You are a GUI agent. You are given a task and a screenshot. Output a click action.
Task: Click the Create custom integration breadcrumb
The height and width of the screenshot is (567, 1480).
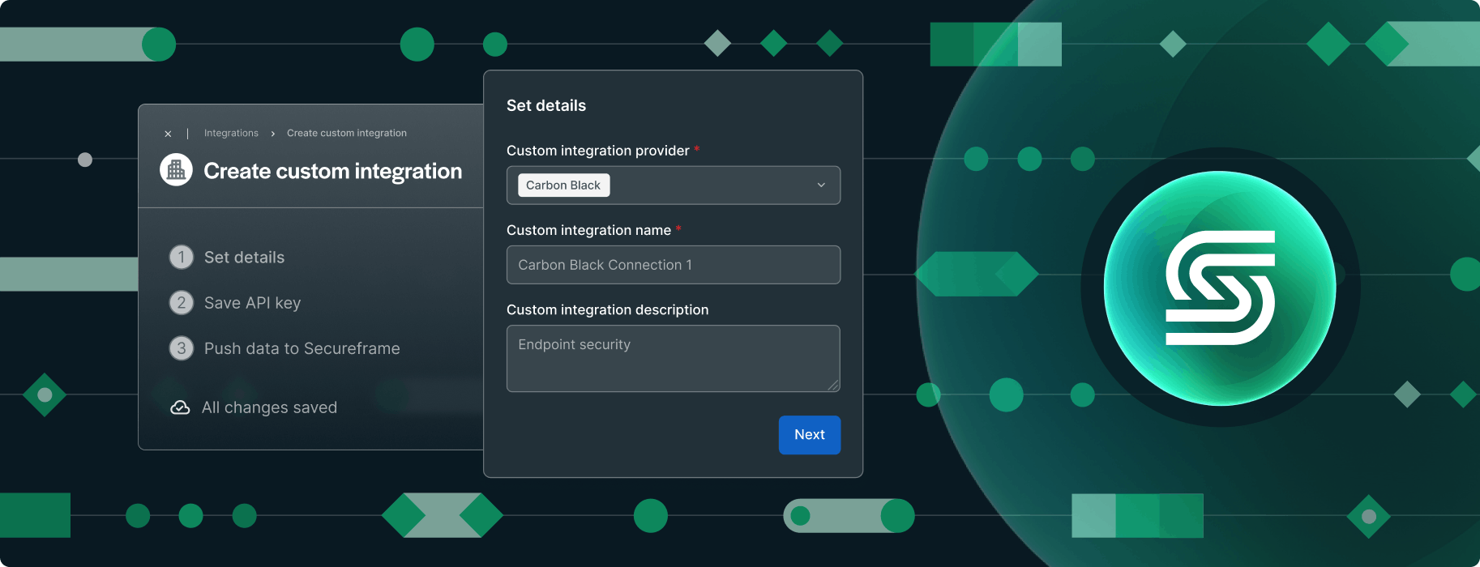click(347, 134)
